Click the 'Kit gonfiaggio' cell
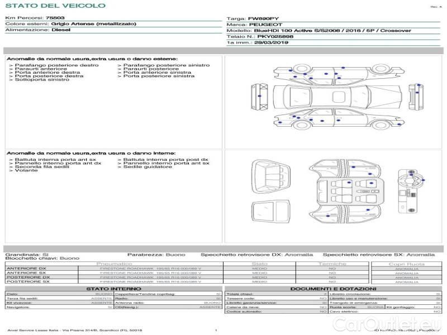This screenshot has width=447, height=335. (x=413, y=307)
